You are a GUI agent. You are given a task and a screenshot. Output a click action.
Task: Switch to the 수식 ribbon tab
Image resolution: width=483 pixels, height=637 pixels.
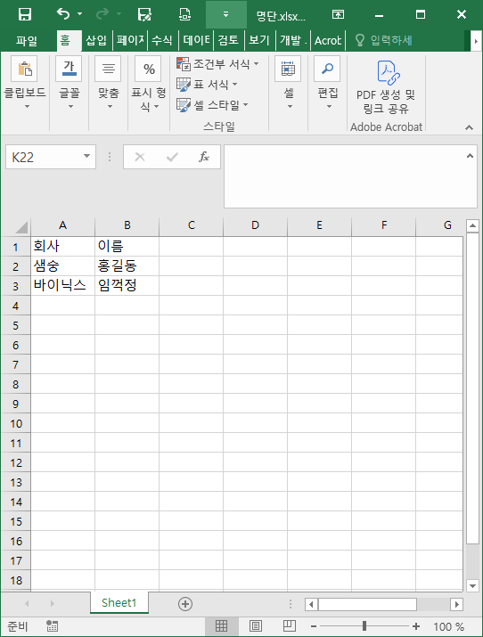(162, 41)
